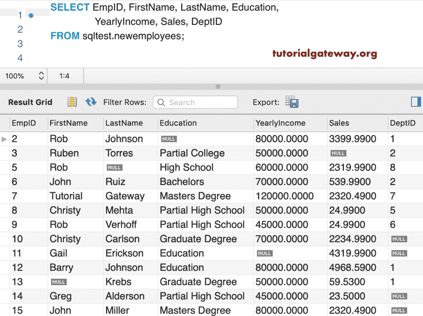Click the result grid columns icon
This screenshot has width=423, height=316.
pos(72,102)
